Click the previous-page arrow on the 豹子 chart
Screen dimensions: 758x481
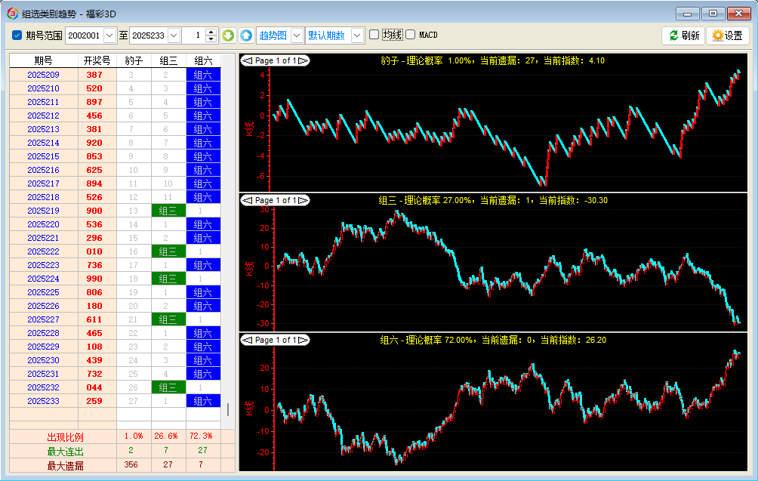click(x=246, y=60)
